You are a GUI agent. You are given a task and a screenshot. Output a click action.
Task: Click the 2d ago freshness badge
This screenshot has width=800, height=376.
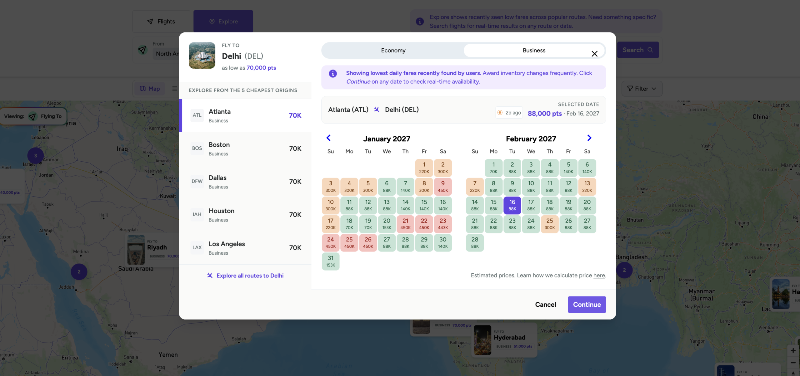(x=509, y=113)
